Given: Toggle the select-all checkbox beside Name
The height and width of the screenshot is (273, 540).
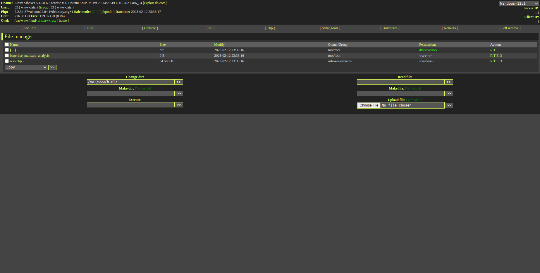Looking at the screenshot, I should tap(7, 44).
